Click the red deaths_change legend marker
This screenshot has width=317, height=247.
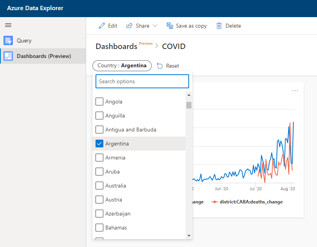point(214,202)
